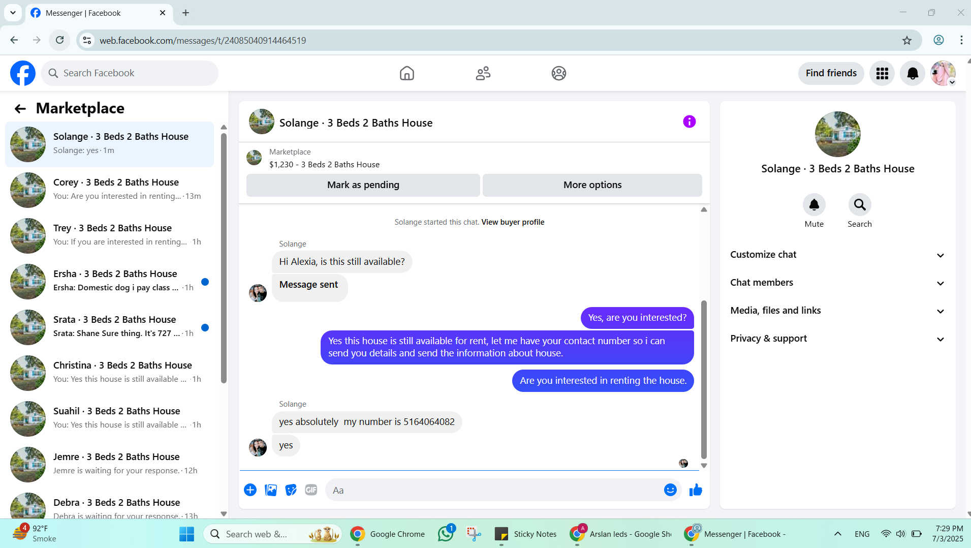
Task: Search in conversation magnifier icon
Action: click(x=859, y=205)
